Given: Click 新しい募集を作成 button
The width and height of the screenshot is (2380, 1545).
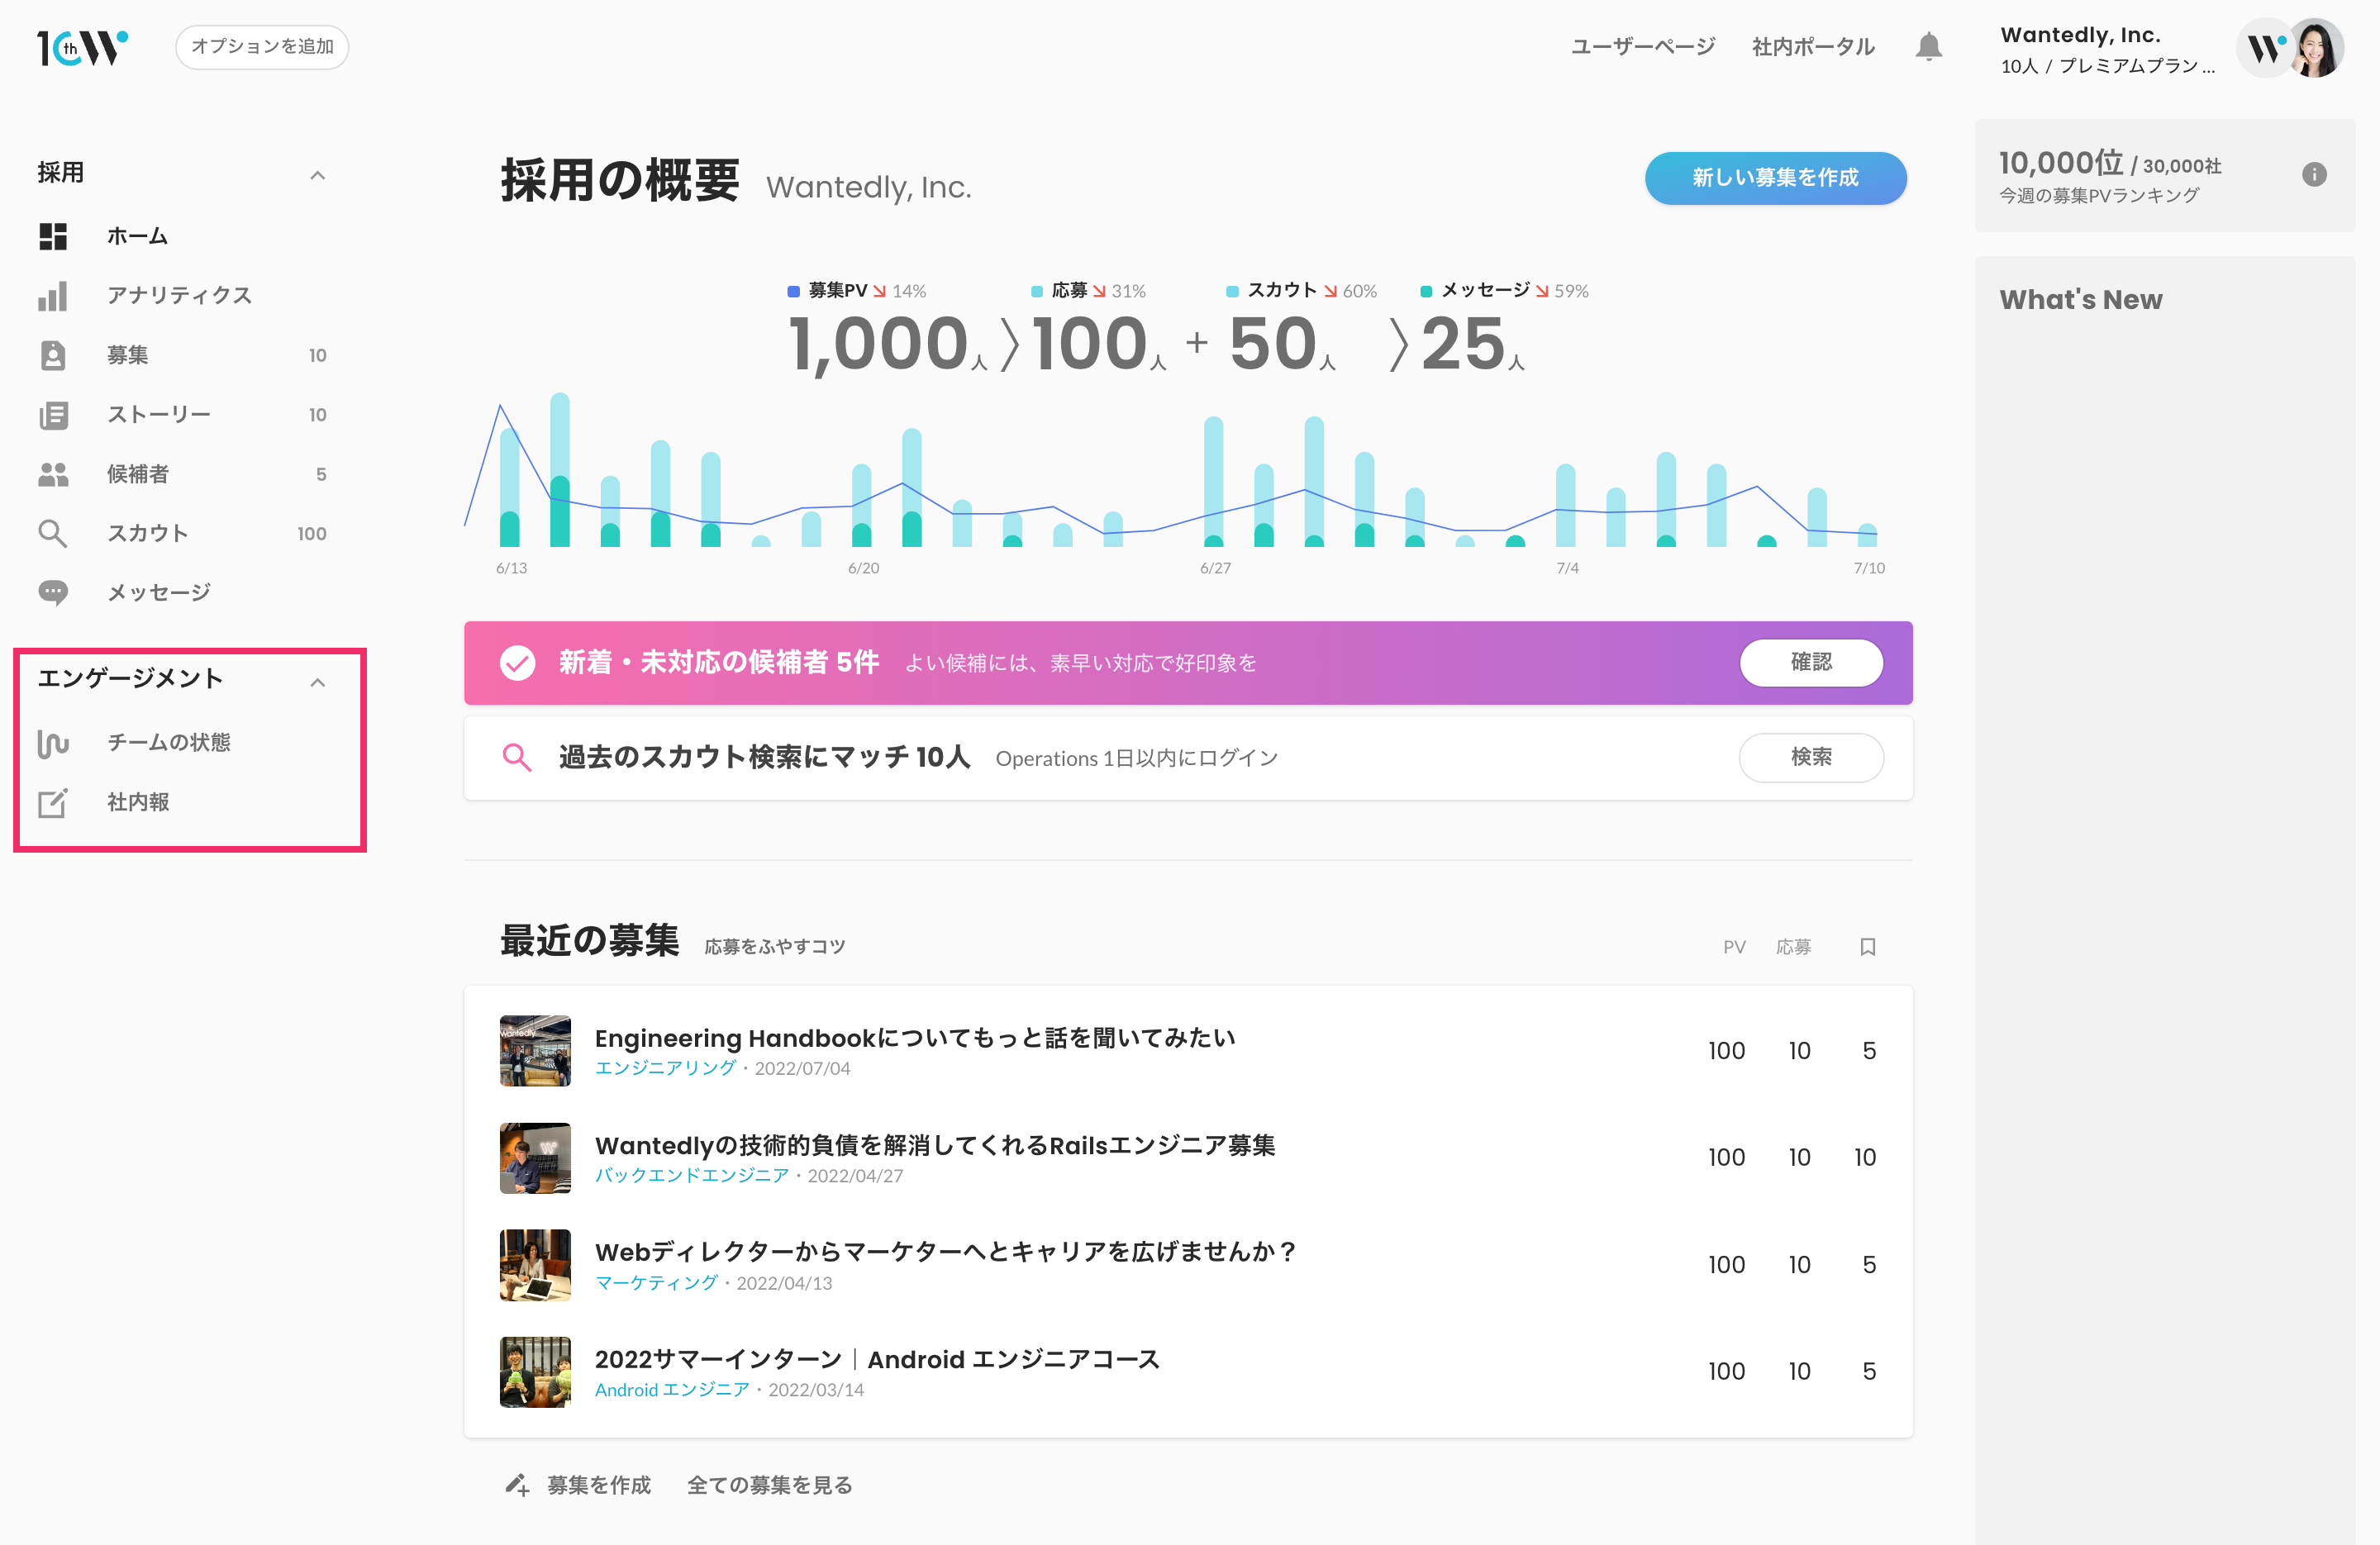Looking at the screenshot, I should pyautogui.click(x=1775, y=178).
